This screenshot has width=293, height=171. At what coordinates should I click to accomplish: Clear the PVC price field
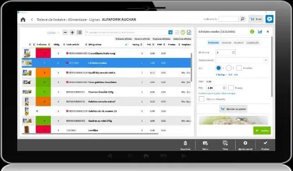pos(224,88)
